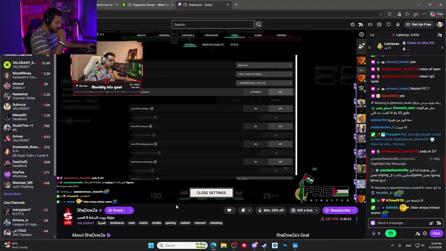The width and height of the screenshot is (446, 251).
Task: Open the player settings gear above the stream
Action: click(x=362, y=35)
